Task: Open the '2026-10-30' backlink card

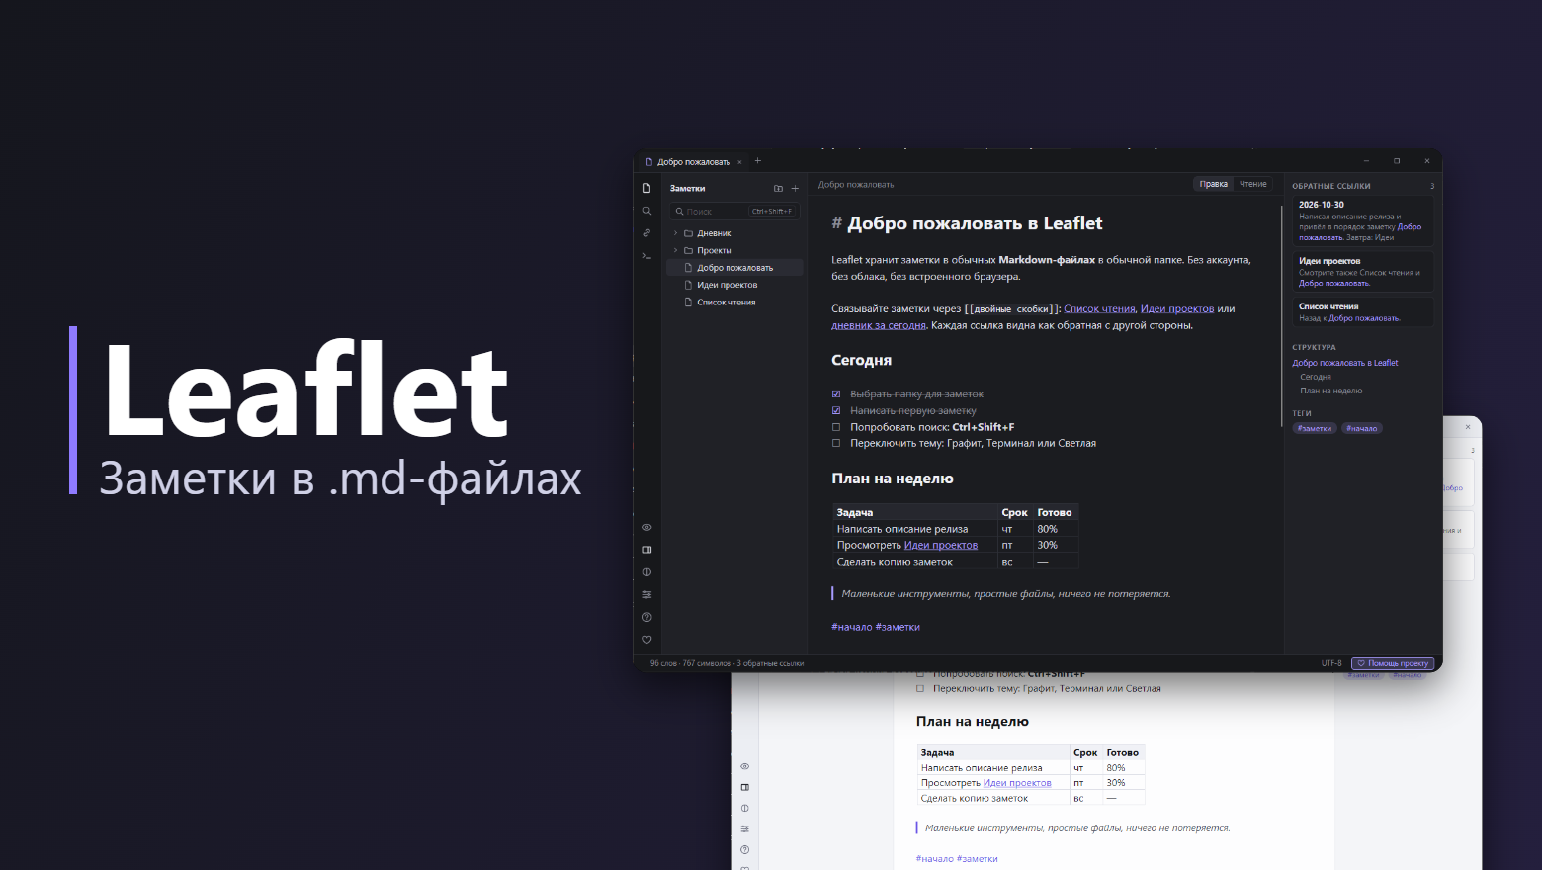Action: (x=1363, y=221)
